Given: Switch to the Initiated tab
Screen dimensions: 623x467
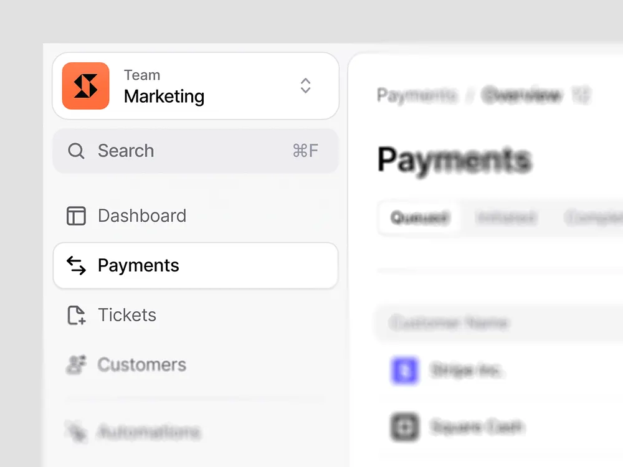Looking at the screenshot, I should (x=506, y=217).
